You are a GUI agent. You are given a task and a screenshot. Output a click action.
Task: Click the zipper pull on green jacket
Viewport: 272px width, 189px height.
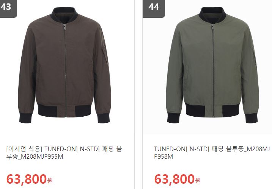coord(212,27)
